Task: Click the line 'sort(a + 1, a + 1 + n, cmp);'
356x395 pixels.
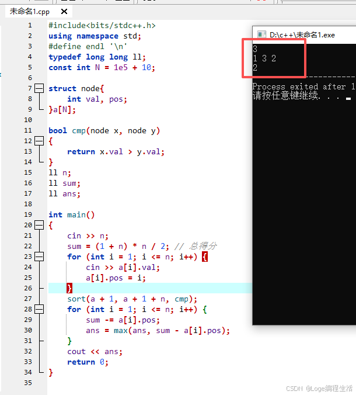Action: coord(132,299)
